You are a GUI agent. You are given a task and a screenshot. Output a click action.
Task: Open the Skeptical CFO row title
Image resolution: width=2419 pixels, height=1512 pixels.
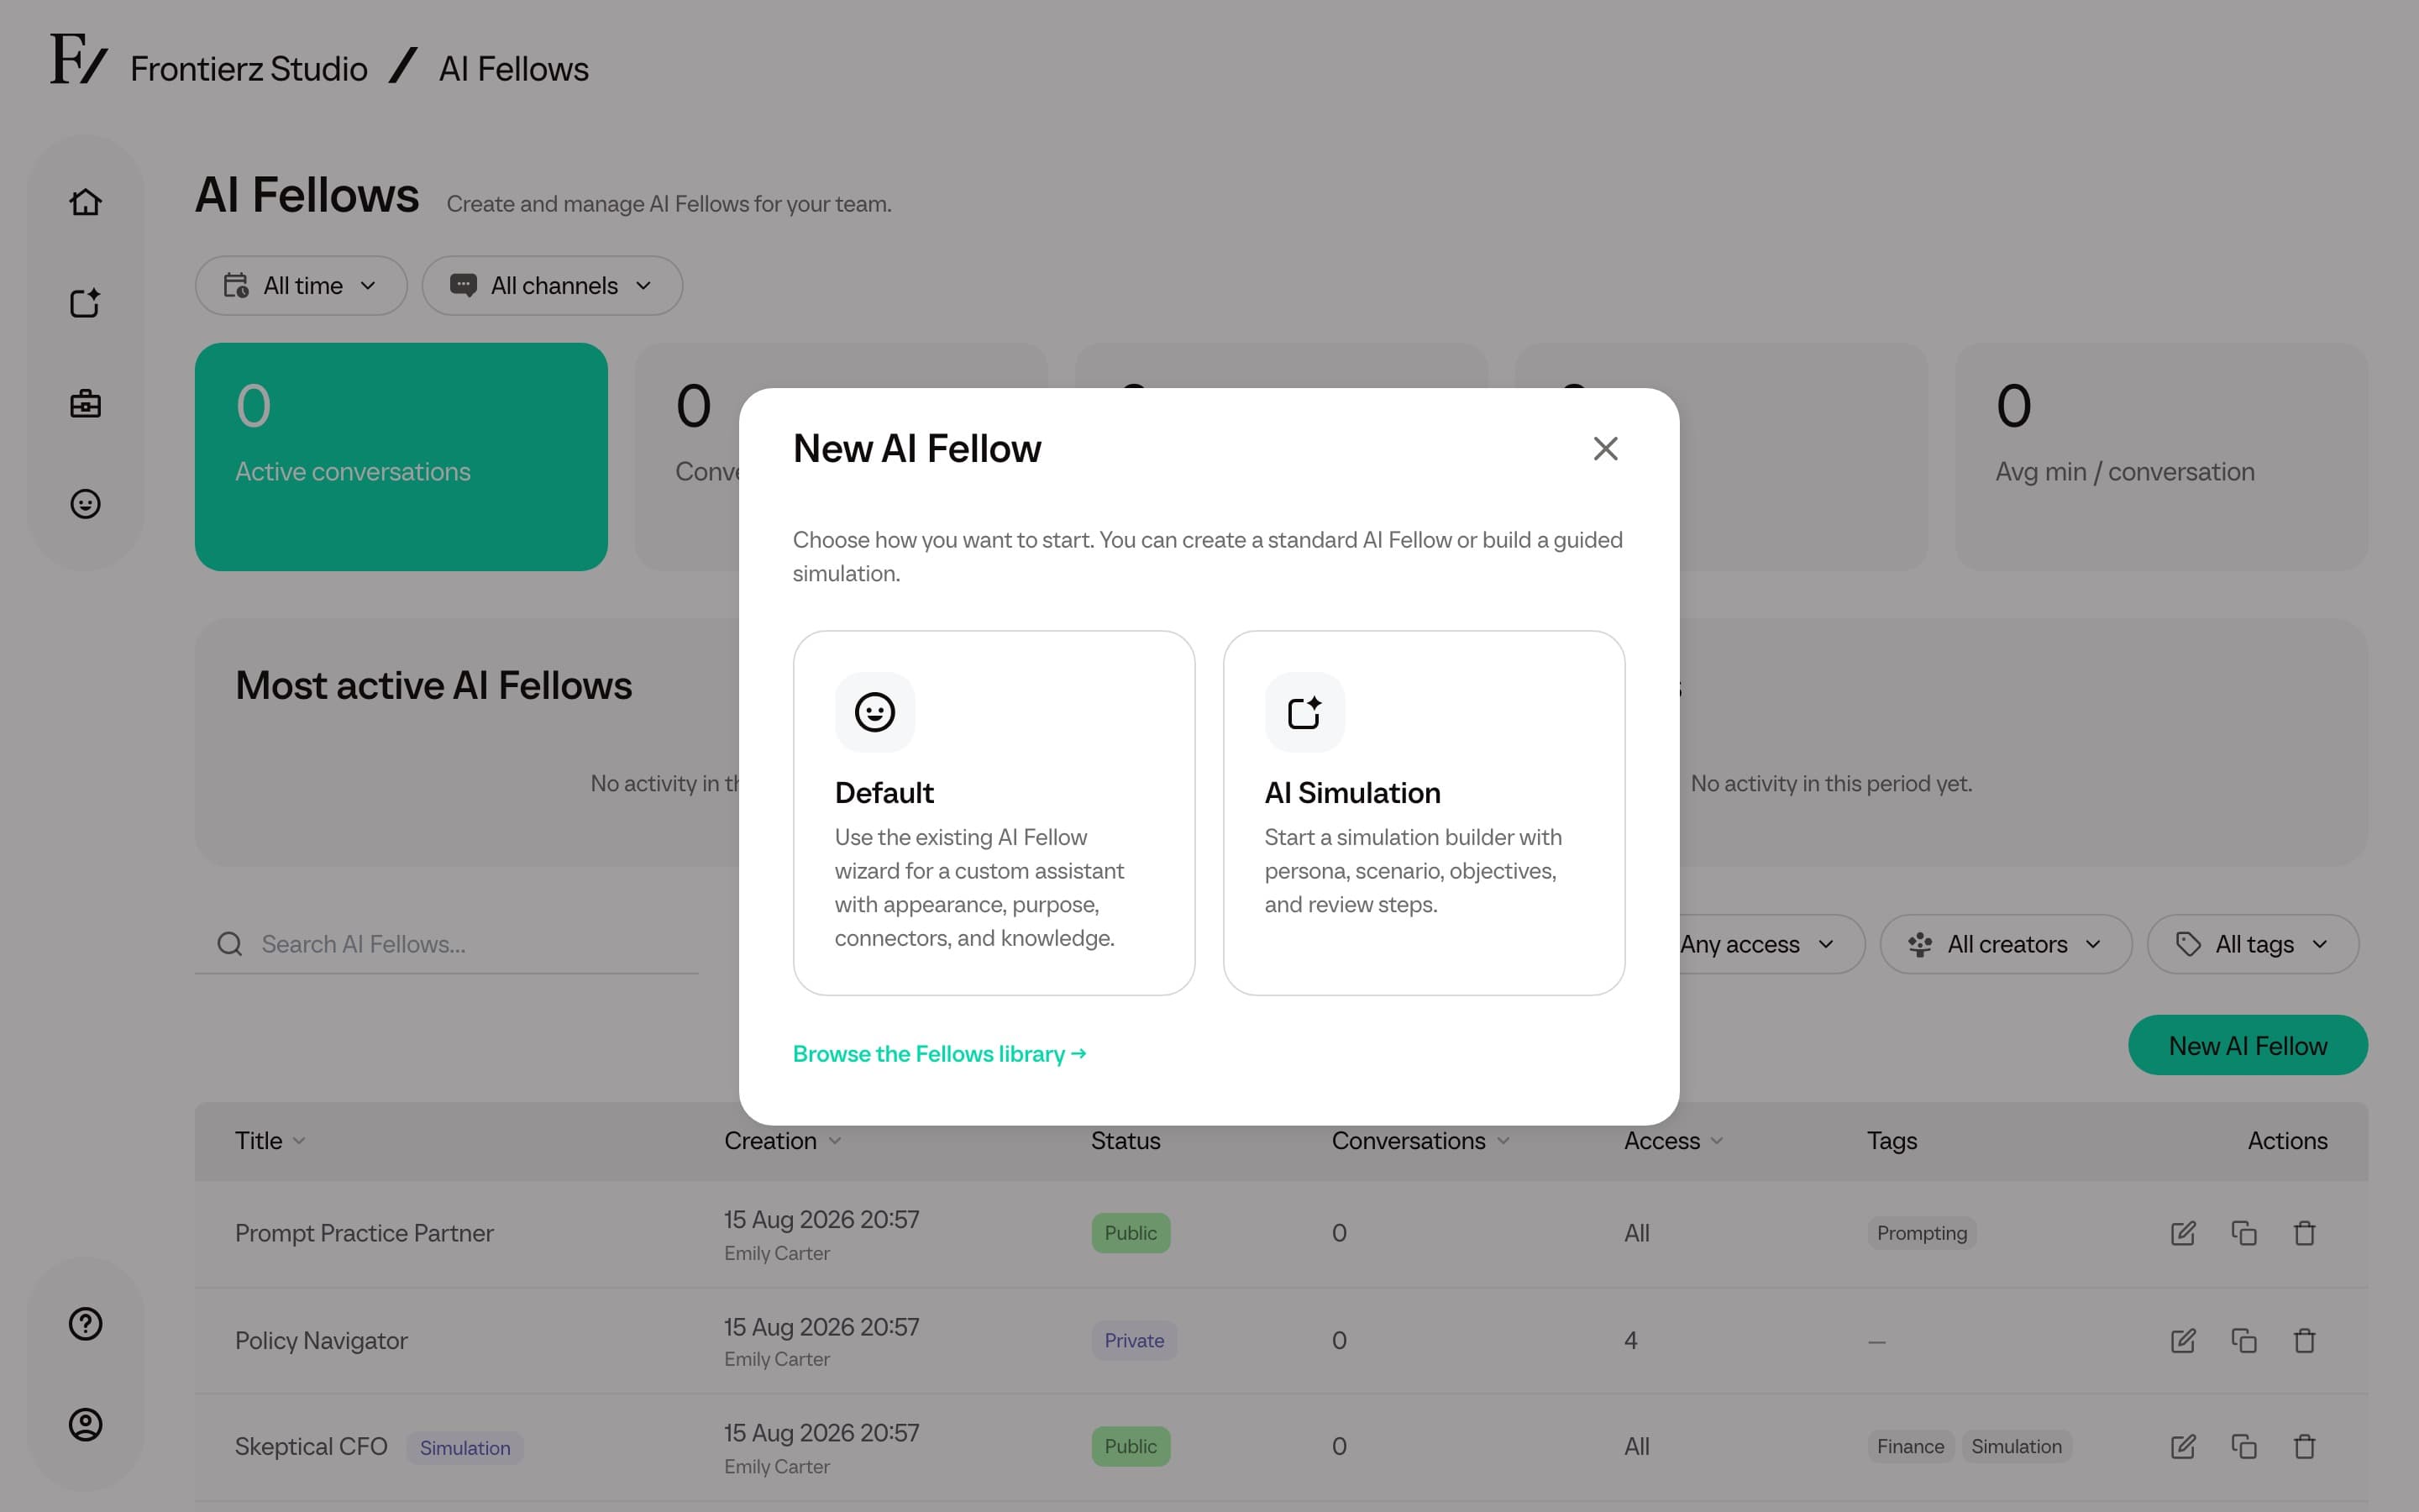pyautogui.click(x=311, y=1447)
